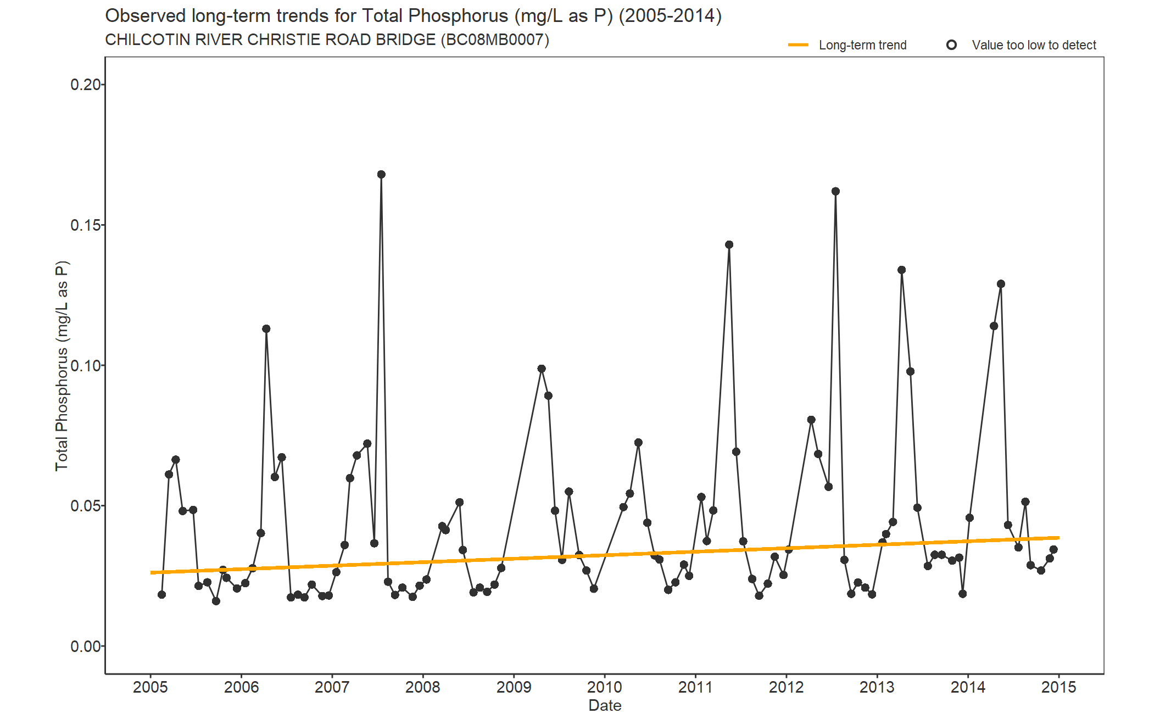The width and height of the screenshot is (1160, 719).
Task: Click the first data point in early 2005
Action: pyautogui.click(x=161, y=595)
